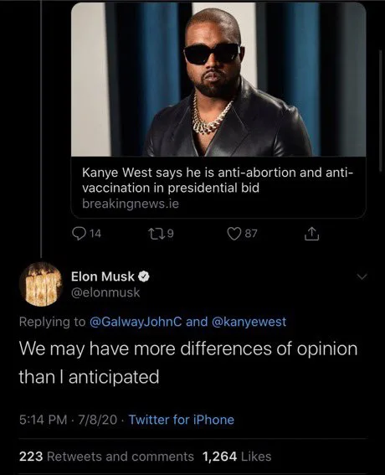Click the reply speech bubble icon
Viewport: 385px width, 475px height.
[79, 234]
